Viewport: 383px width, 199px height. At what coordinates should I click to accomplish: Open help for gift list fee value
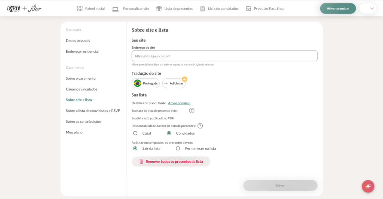tap(192, 111)
